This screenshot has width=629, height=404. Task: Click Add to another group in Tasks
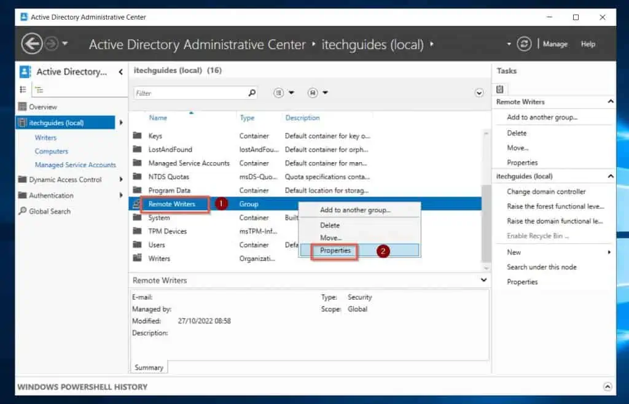[x=542, y=117]
